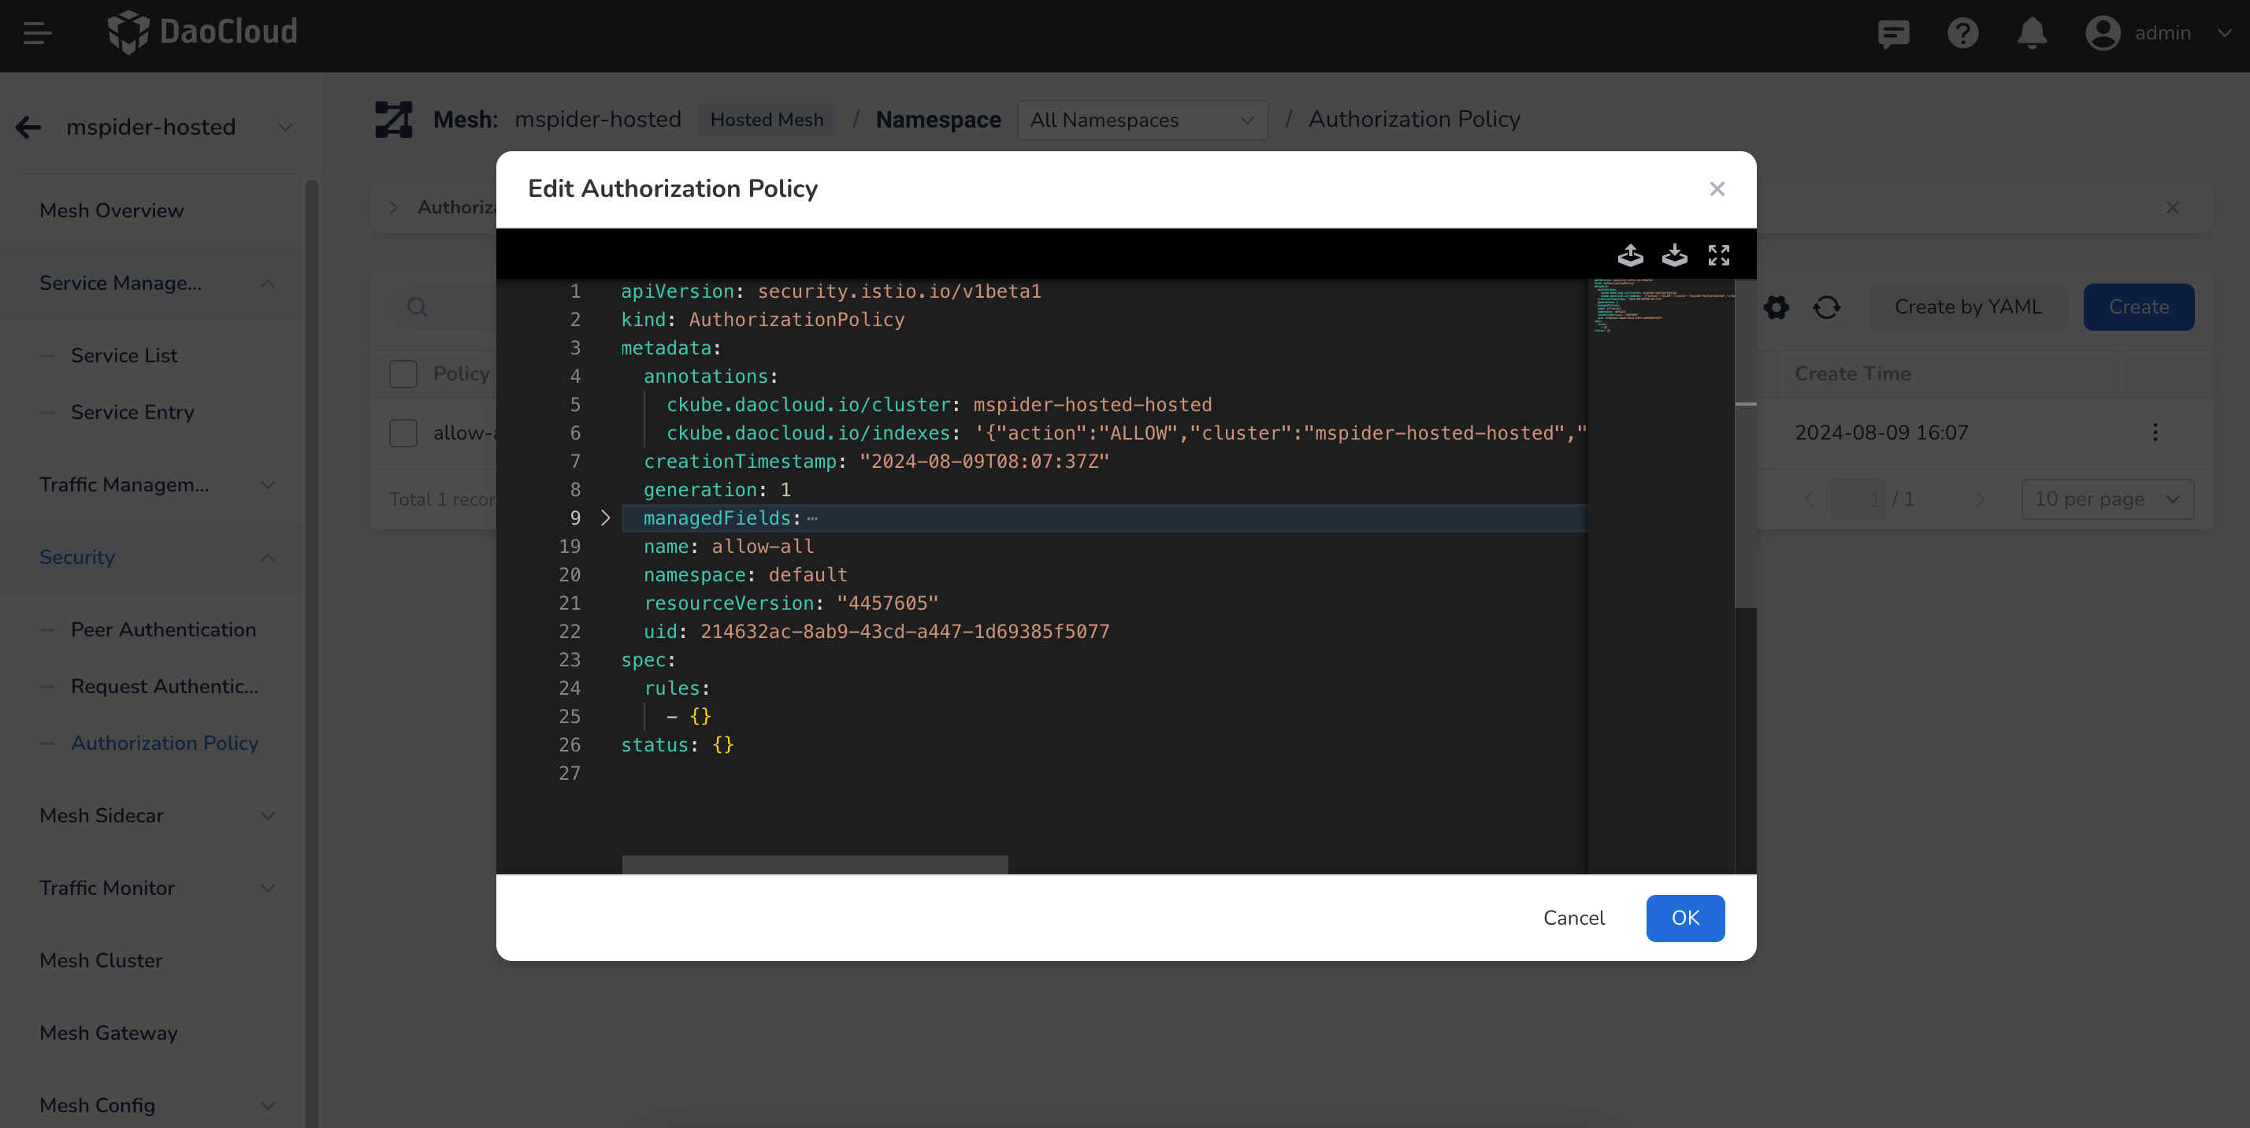Expand the folded managedFields section
This screenshot has width=2250, height=1128.
605,518
